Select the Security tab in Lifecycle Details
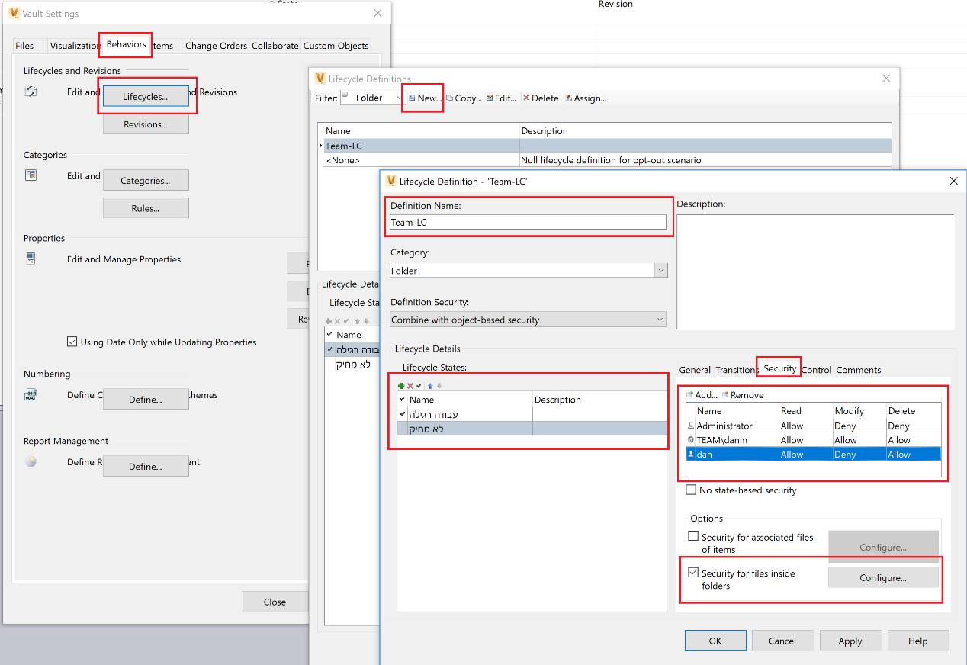 tap(779, 368)
